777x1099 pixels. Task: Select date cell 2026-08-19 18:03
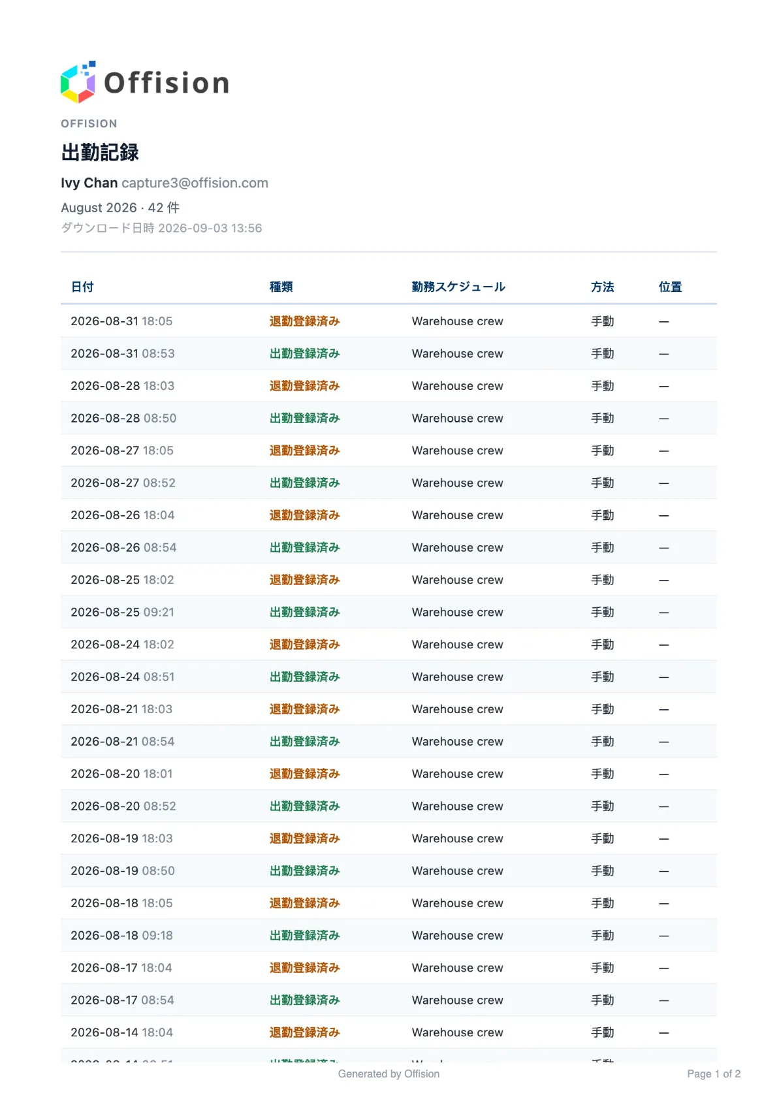121,838
